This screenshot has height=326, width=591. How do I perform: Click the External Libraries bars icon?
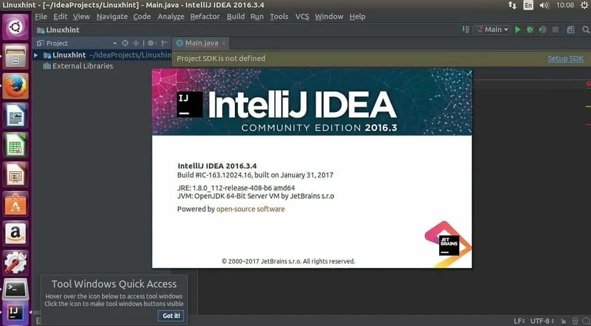pyautogui.click(x=47, y=66)
